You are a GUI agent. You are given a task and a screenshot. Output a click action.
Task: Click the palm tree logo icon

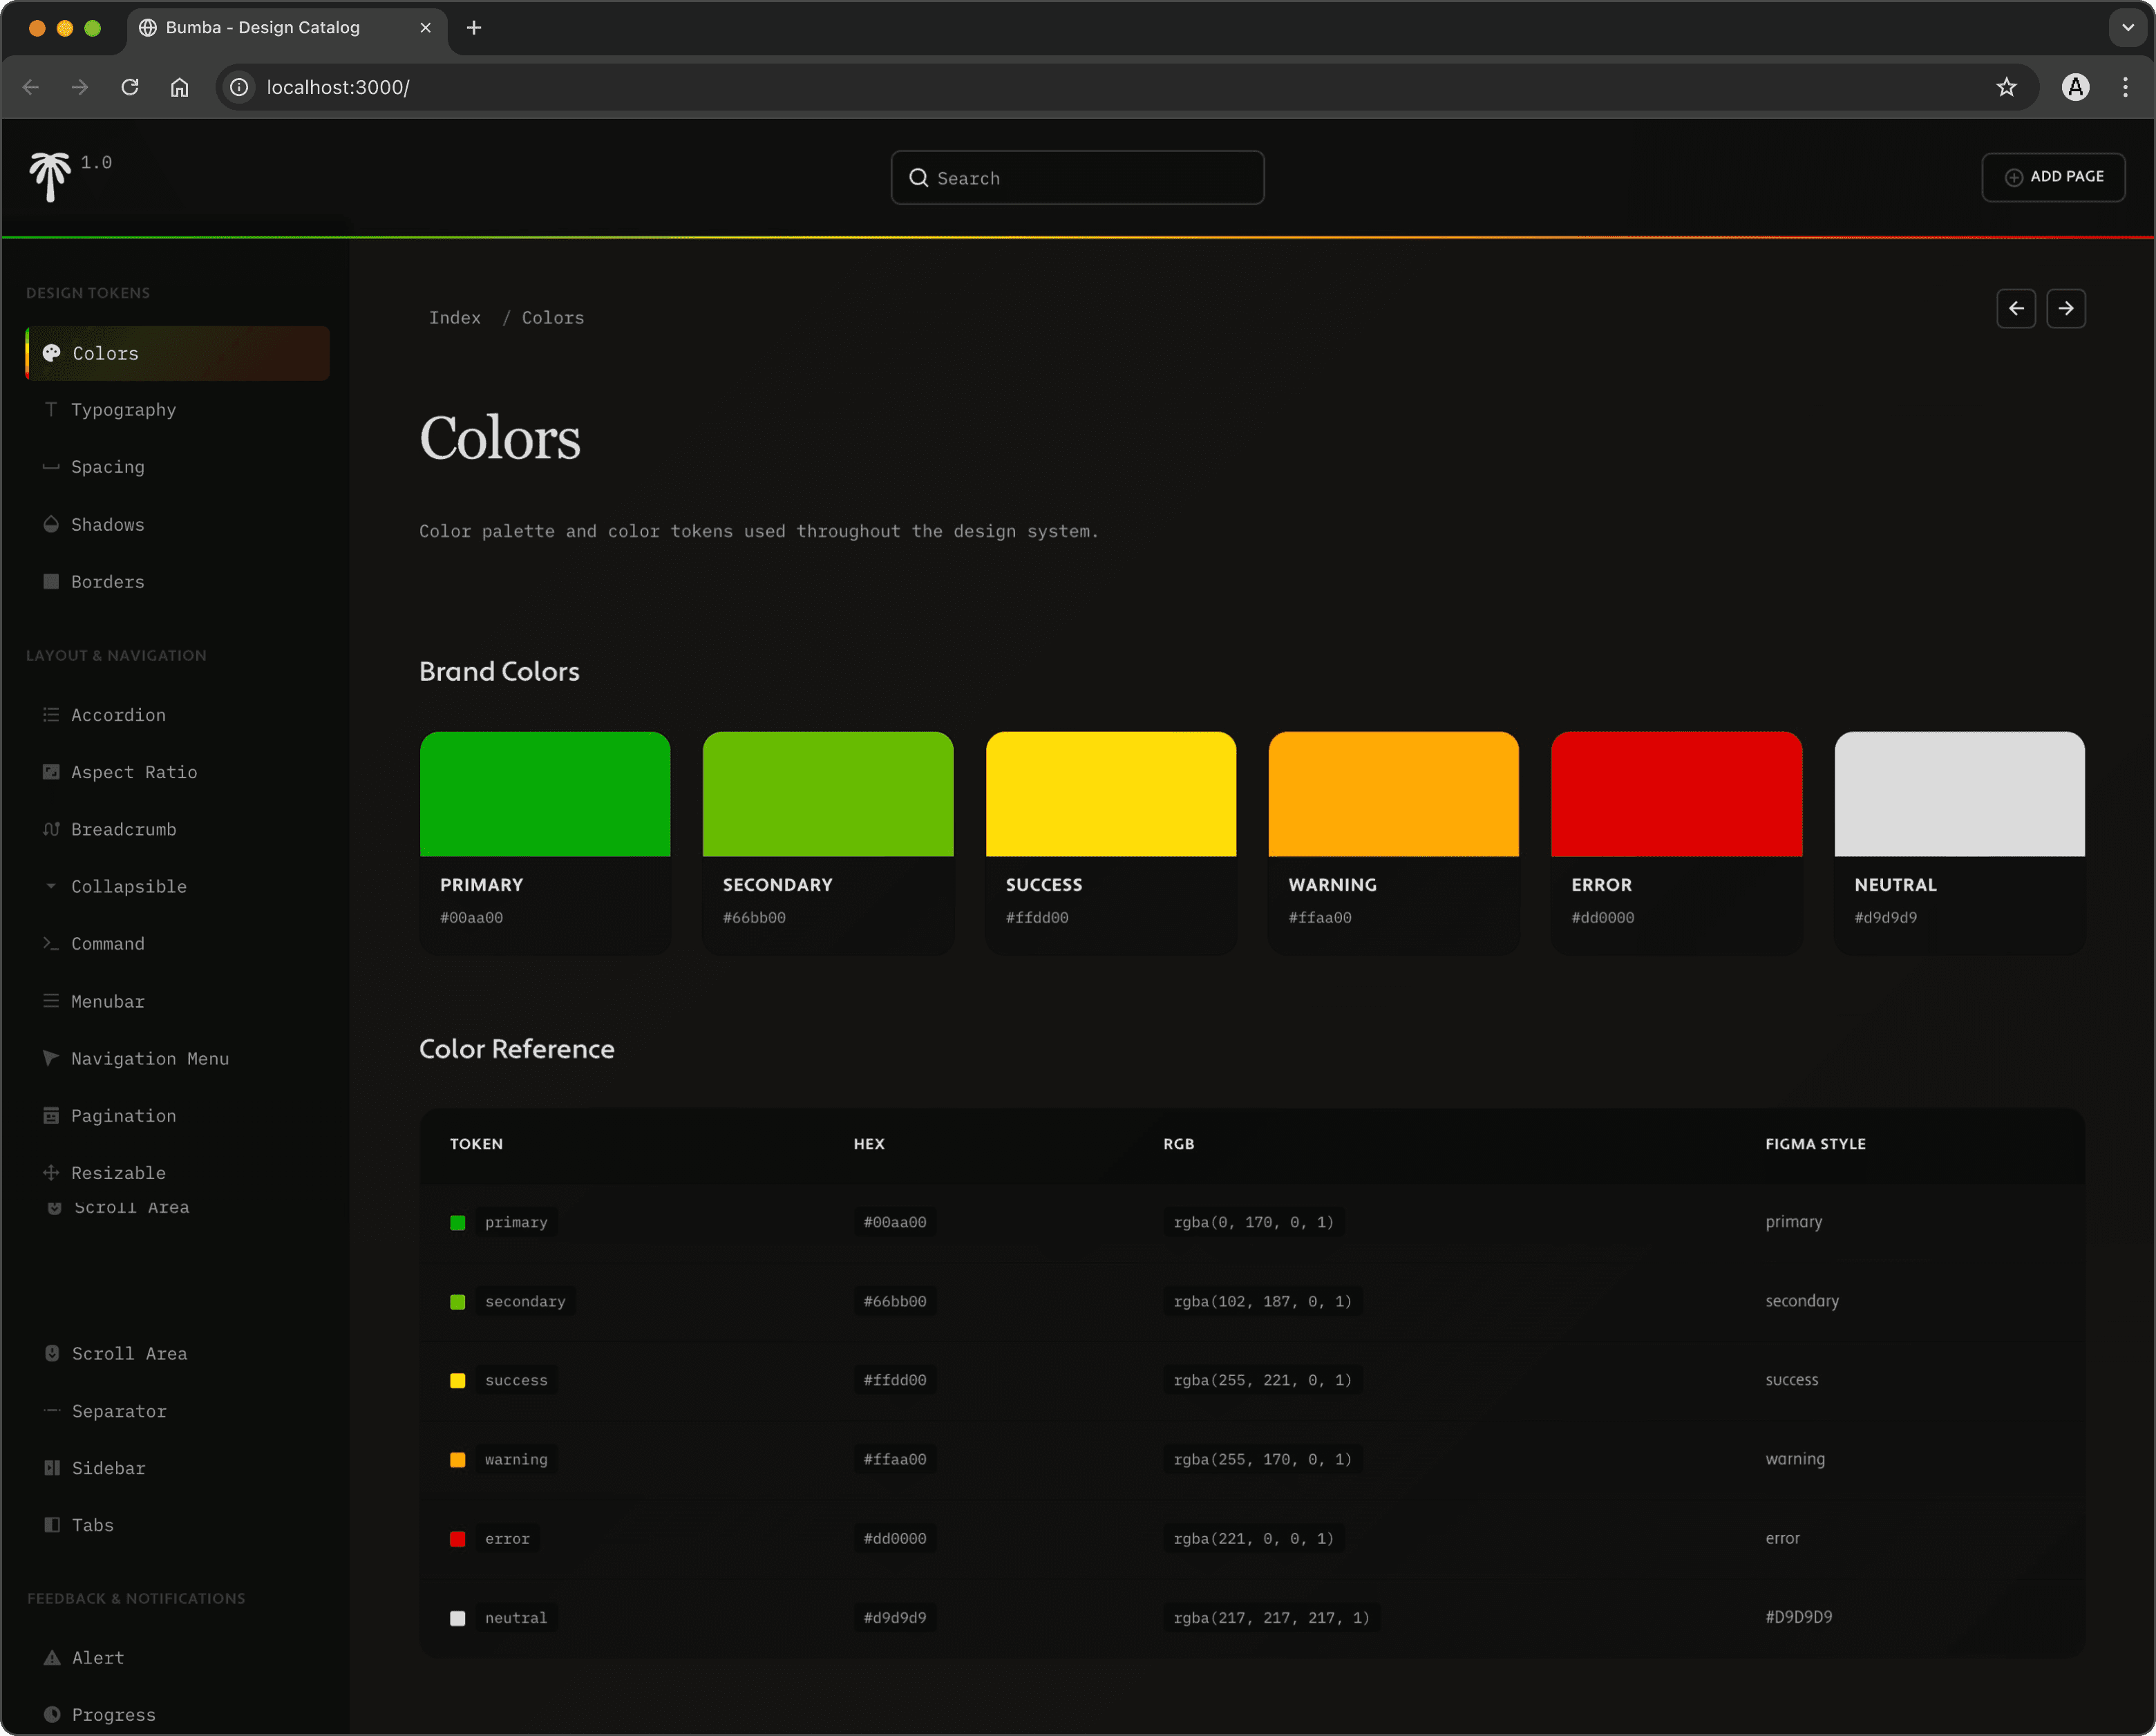coord(49,176)
